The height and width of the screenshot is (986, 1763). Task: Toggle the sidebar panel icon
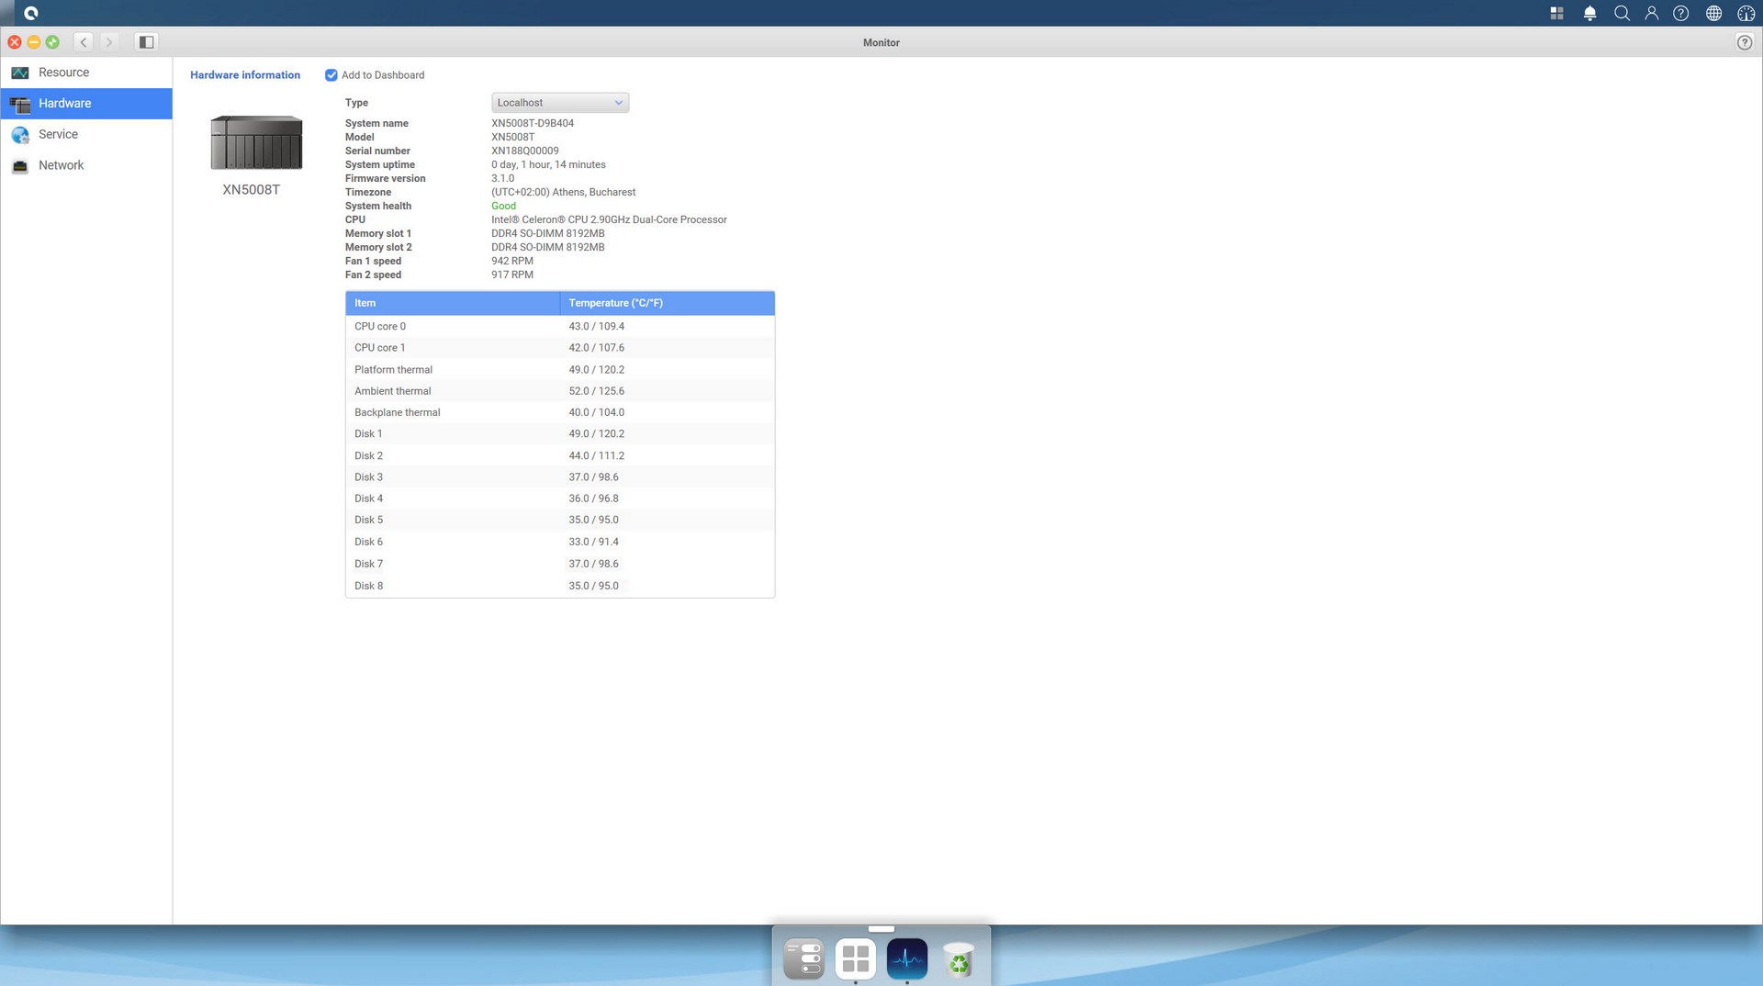point(146,42)
